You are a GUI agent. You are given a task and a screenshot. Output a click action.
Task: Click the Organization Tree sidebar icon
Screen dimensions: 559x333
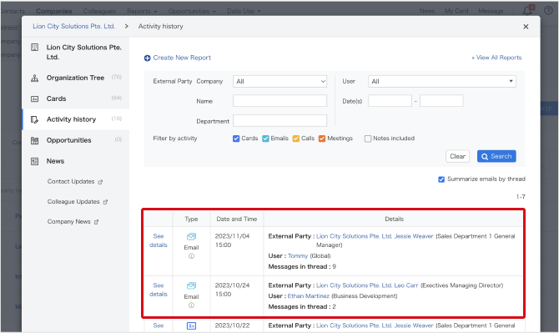[34, 78]
